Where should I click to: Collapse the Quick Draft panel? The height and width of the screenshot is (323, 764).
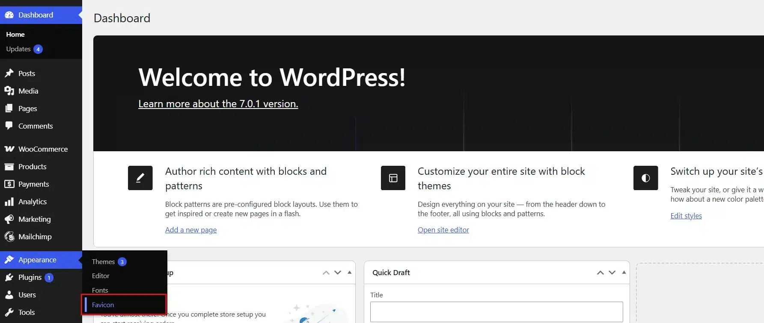(624, 273)
